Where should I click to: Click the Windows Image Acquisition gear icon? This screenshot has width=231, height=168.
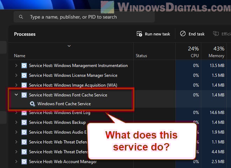pyautogui.click(x=24, y=85)
